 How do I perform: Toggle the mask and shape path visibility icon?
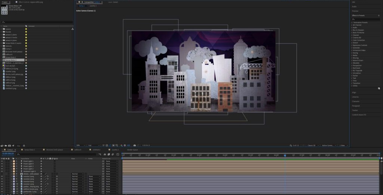(110, 146)
